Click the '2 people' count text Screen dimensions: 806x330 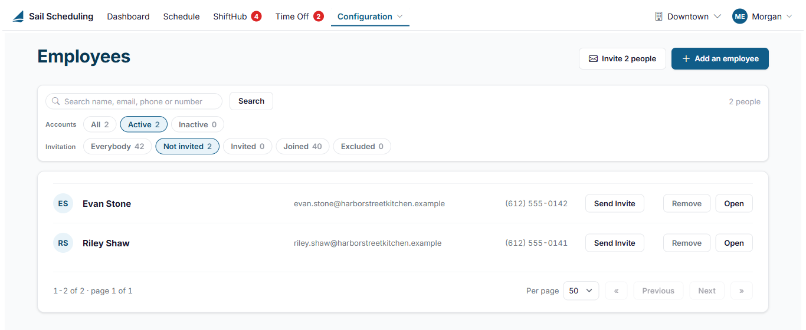click(x=745, y=101)
